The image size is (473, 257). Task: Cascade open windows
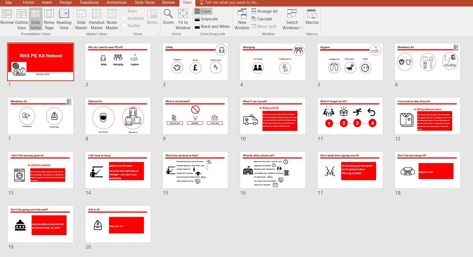tap(261, 19)
